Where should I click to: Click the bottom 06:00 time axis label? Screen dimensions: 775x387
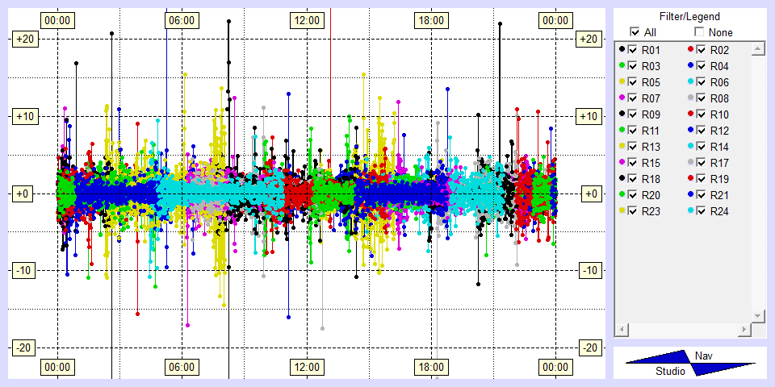[182, 368]
